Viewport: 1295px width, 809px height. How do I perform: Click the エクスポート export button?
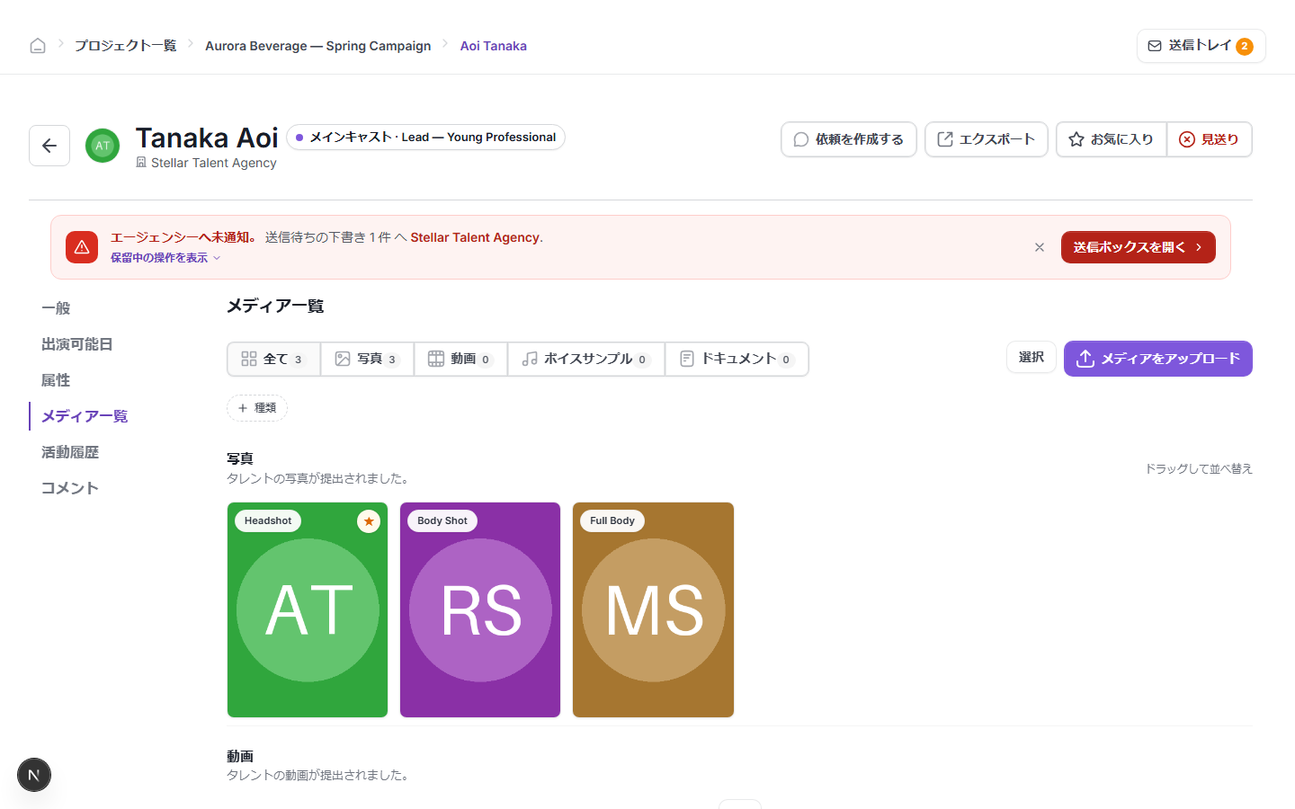point(987,139)
